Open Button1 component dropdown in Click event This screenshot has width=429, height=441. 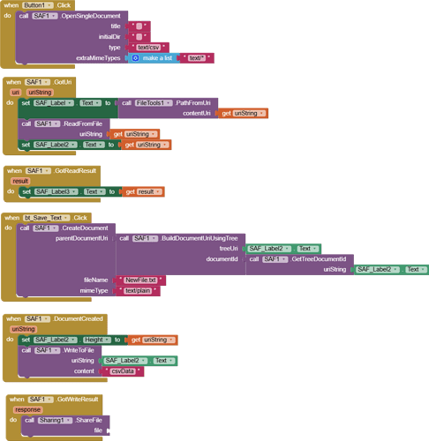(x=38, y=5)
